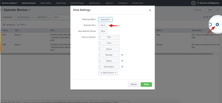
Task: Close the View Settings dialog with X
Action: pyautogui.click(x=150, y=10)
